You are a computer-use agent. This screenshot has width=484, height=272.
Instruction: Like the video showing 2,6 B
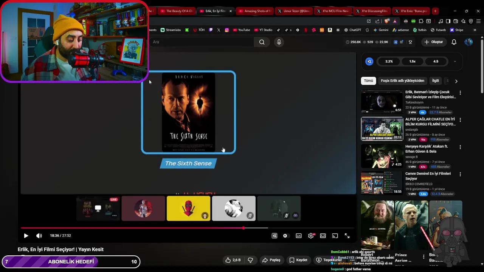(233, 260)
